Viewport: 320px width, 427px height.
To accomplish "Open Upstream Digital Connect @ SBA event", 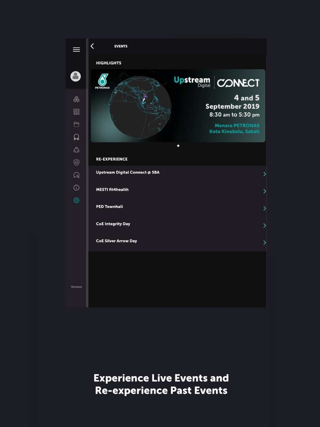I will pos(177,174).
